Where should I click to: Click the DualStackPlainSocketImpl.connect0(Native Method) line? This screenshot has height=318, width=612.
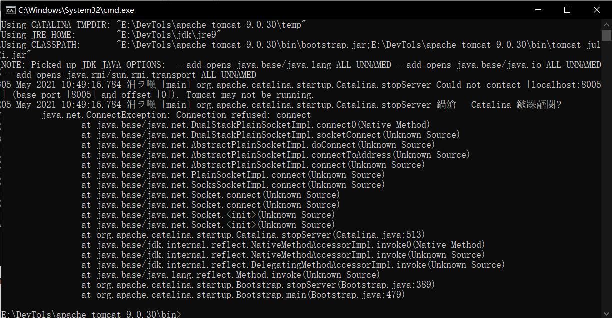(255, 125)
